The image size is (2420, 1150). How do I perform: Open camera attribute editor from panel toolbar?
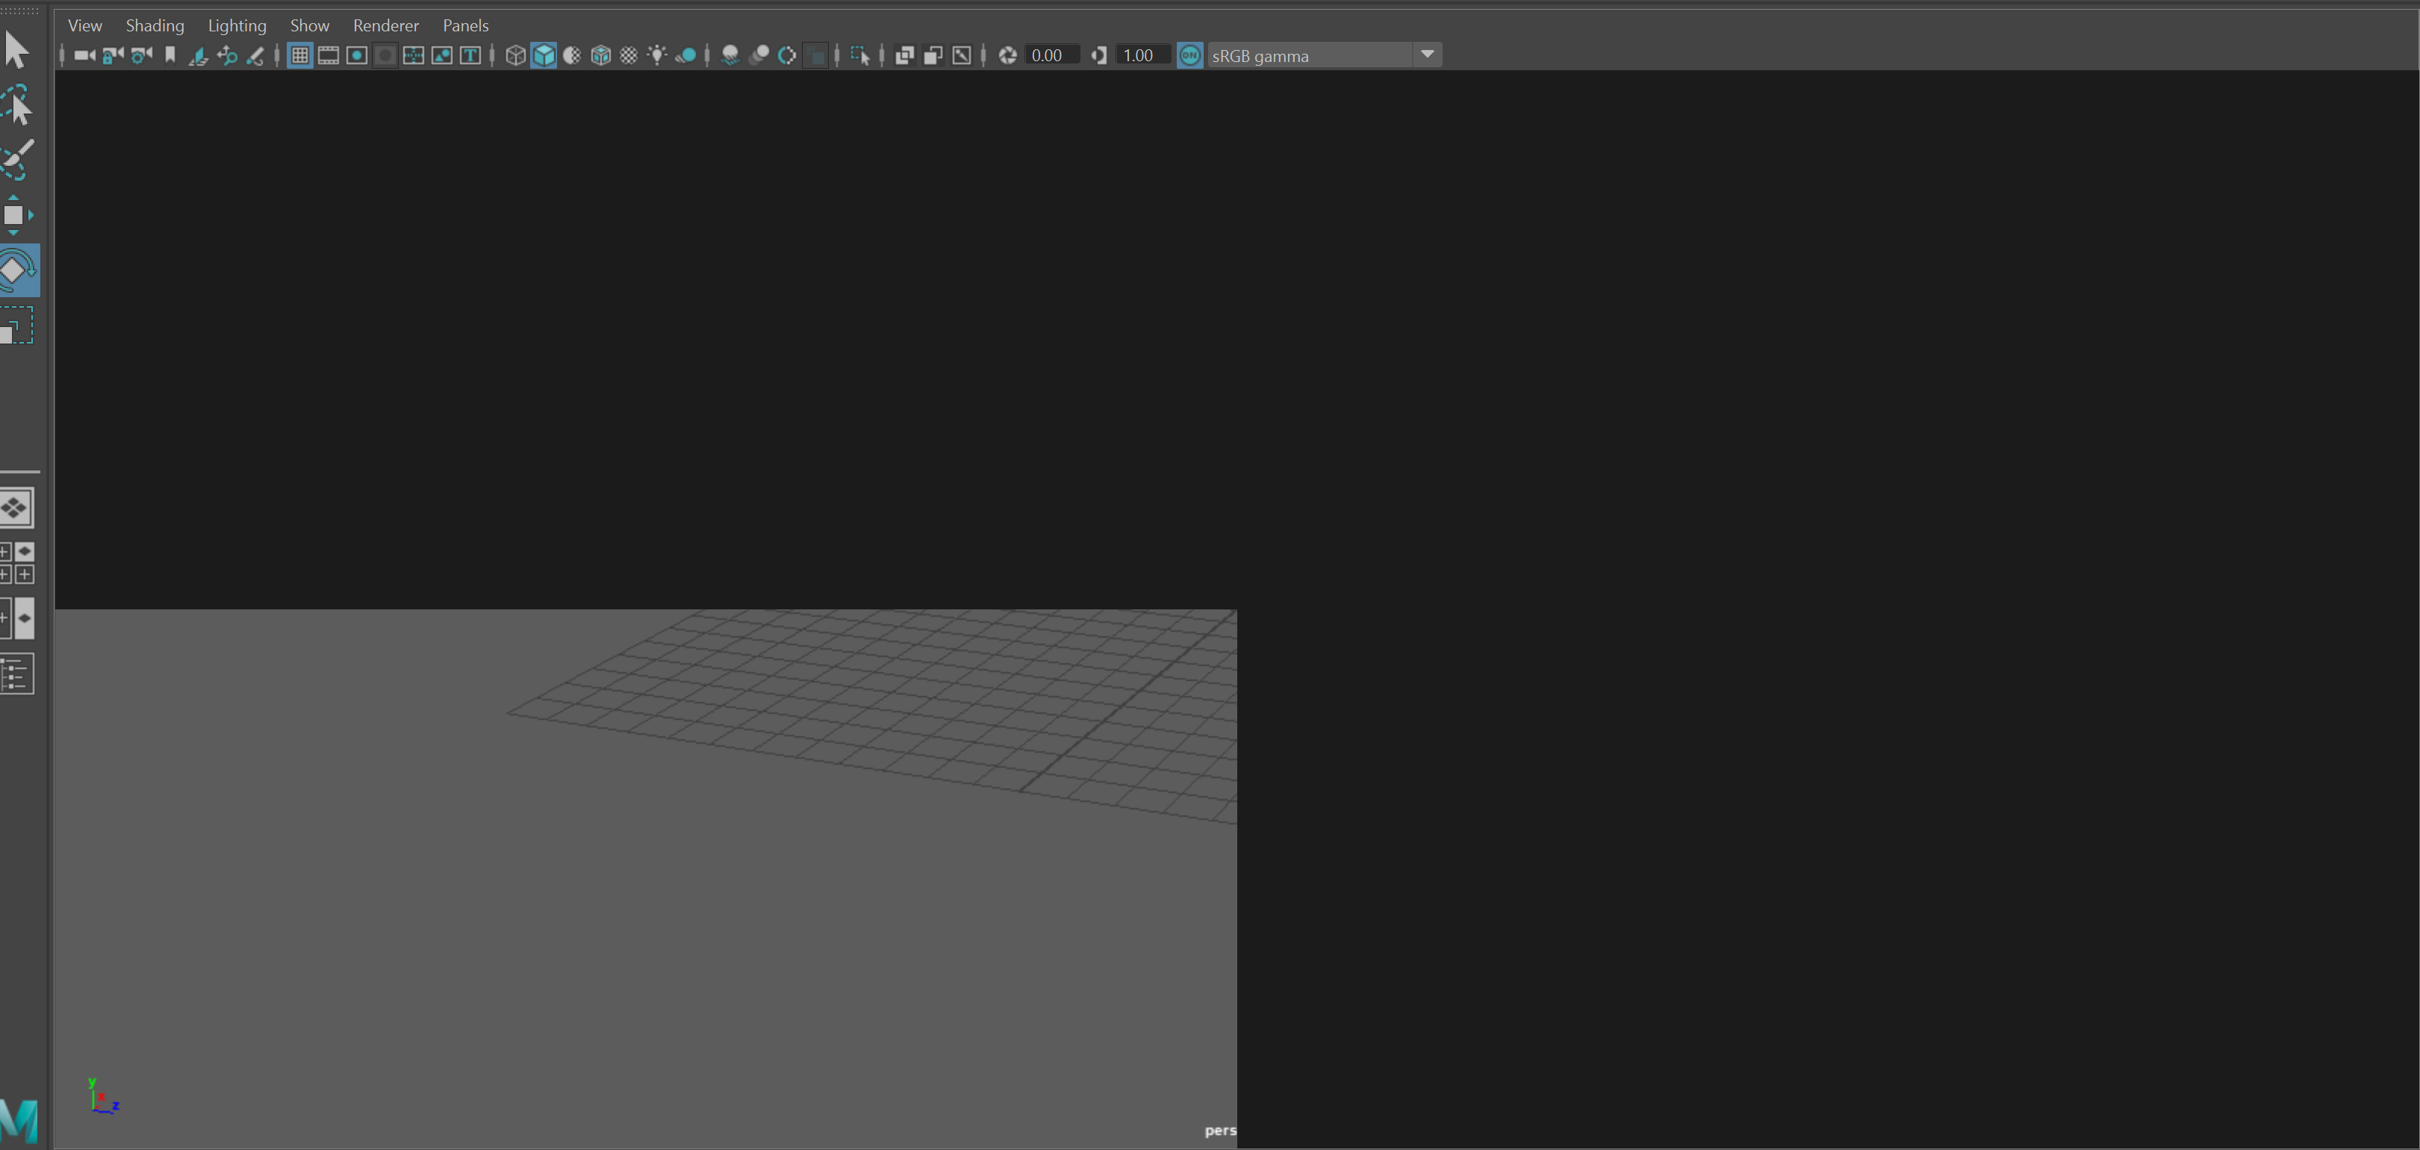(141, 55)
